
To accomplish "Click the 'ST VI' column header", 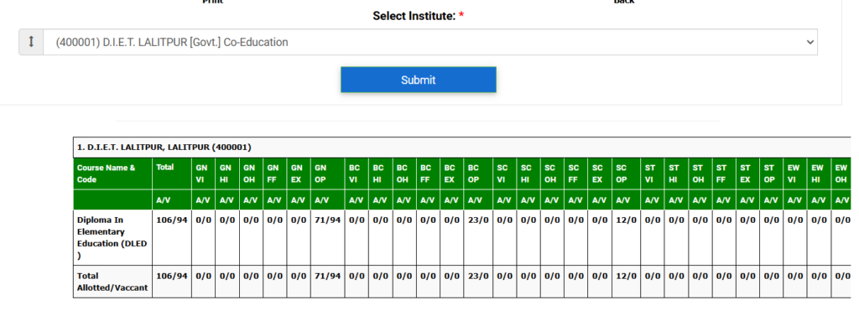I will pos(653,173).
